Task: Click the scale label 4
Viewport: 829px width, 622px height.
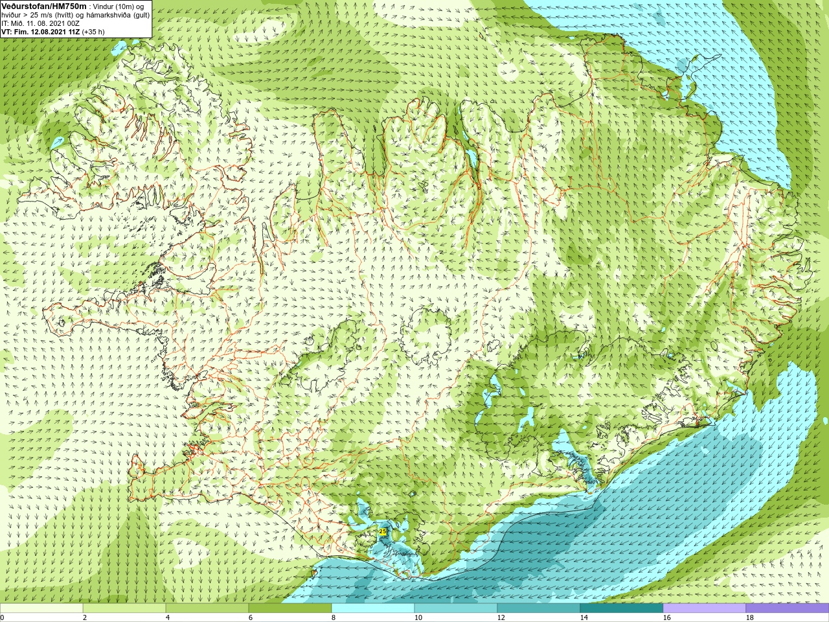Action: (167, 617)
